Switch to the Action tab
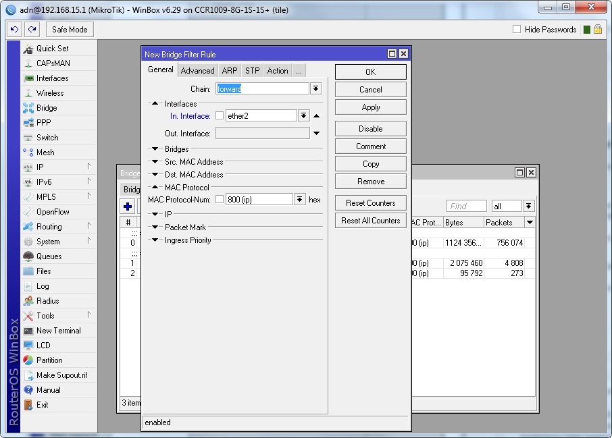612x438 pixels. (277, 71)
